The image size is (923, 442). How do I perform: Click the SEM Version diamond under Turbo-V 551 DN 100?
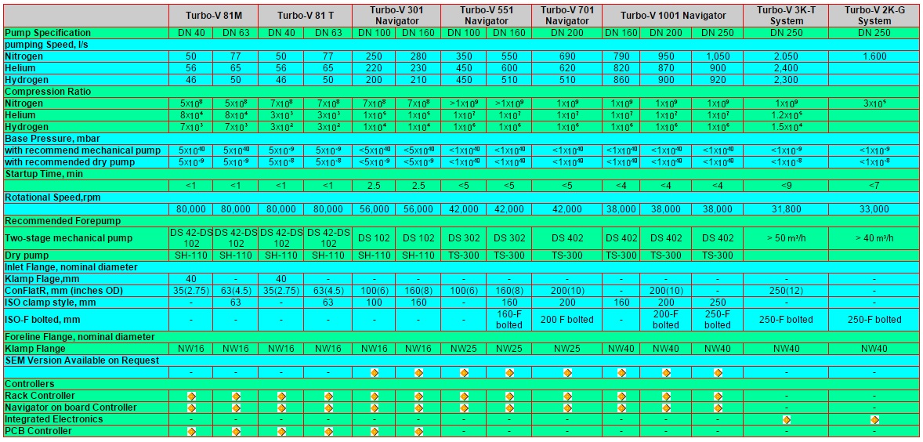pos(464,372)
